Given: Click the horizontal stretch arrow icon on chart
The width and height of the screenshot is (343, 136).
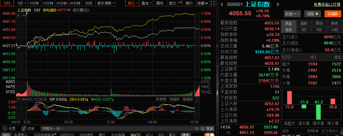Looking at the screenshot, I should tap(24, 16).
